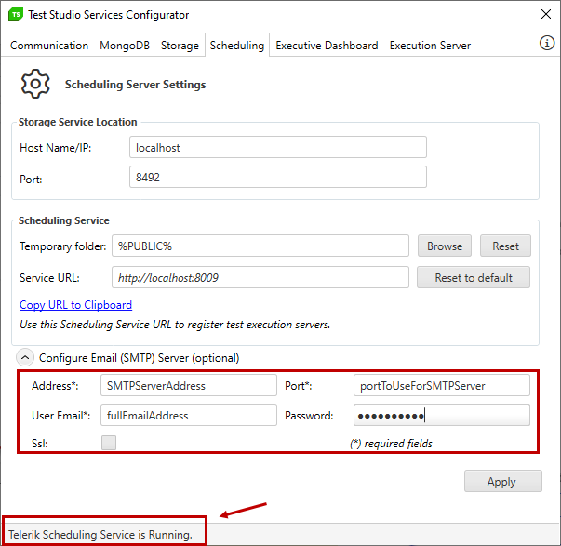
Task: Click the 'Storage Service Location' group label
Action: 77,122
